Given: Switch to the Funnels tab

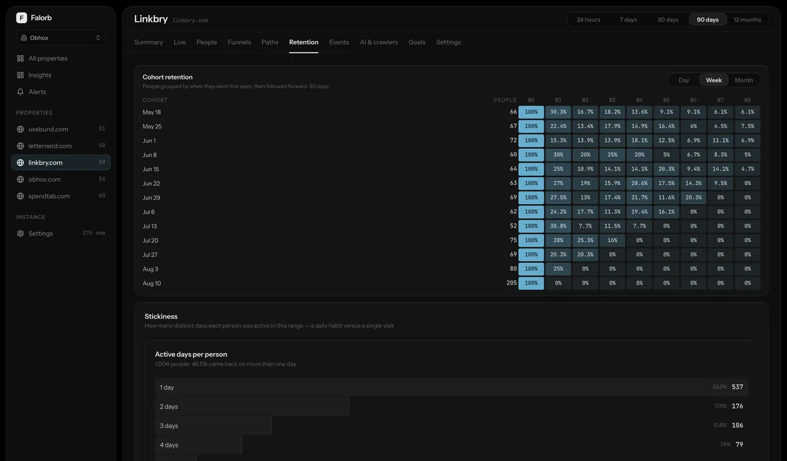Looking at the screenshot, I should click(x=239, y=42).
